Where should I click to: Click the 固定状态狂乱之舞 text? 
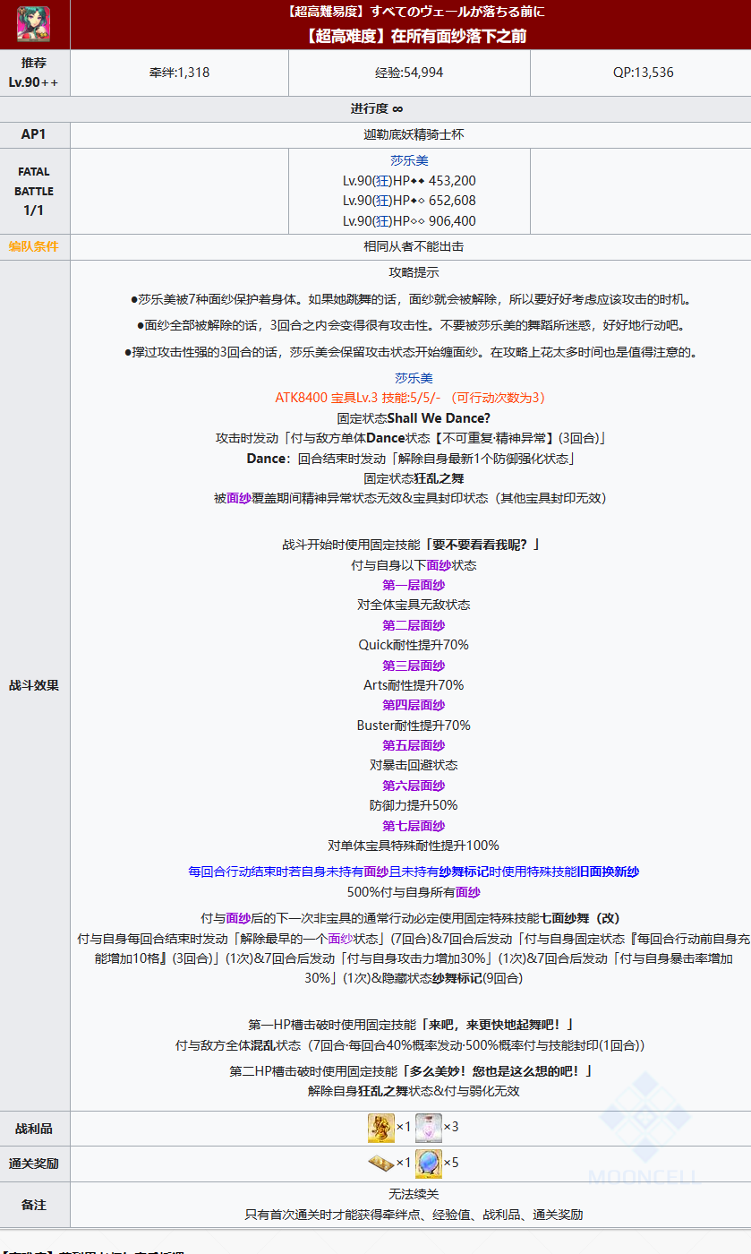(x=414, y=478)
